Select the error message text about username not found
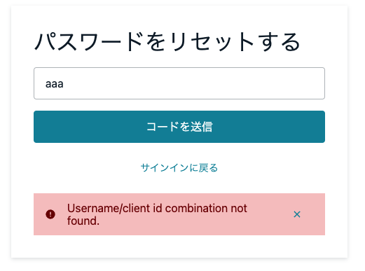The height and width of the screenshot is (271, 365). pyautogui.click(x=157, y=214)
